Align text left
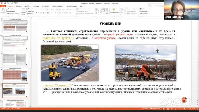This screenshot has height=112, width=199. tap(60, 13)
